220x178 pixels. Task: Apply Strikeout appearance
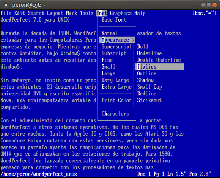click(150, 100)
